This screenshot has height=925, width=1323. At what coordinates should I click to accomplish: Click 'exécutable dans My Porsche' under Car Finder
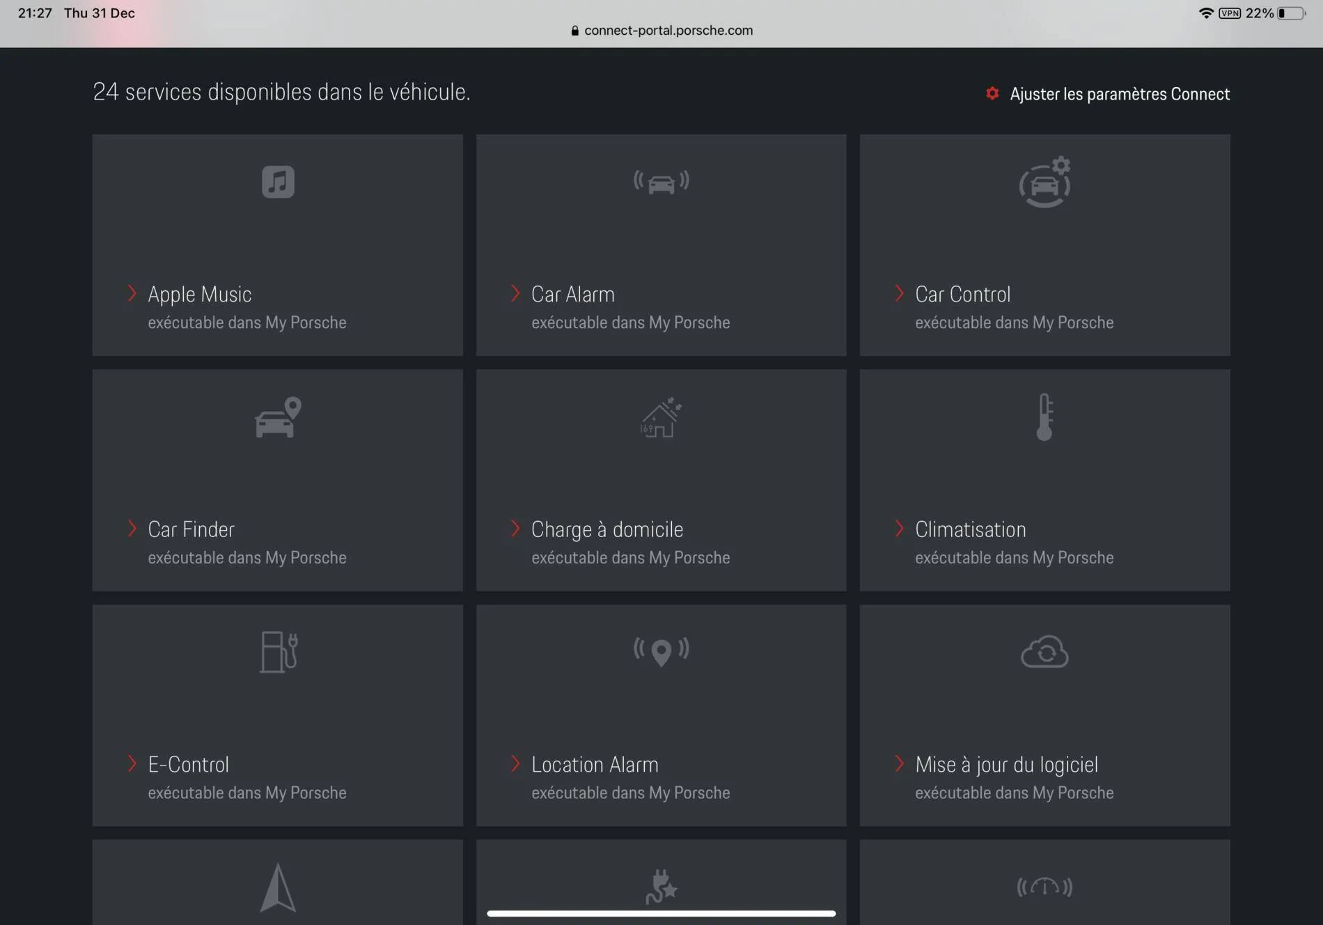click(247, 558)
